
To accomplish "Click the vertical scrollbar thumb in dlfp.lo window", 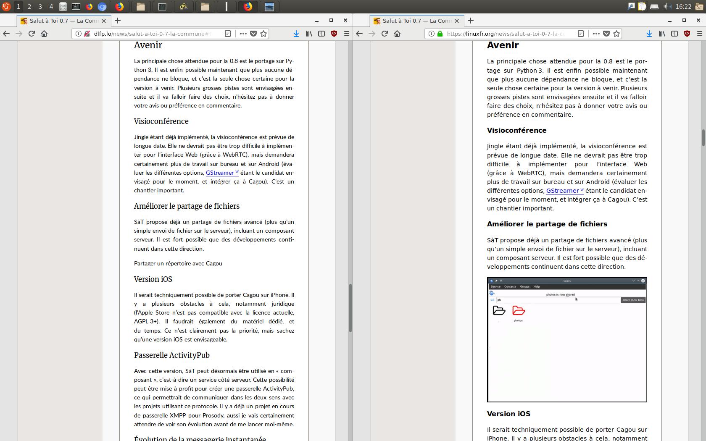I will 350,308.
